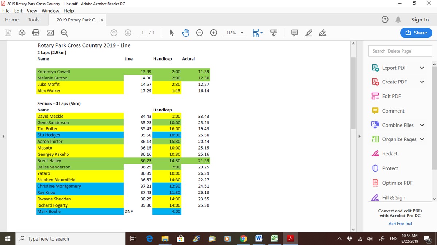Open Edit PDF tool
This screenshot has width=437, height=245.
[386, 96]
